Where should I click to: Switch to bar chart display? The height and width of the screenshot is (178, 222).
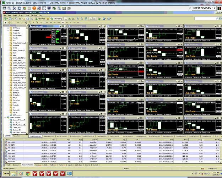click(66, 19)
